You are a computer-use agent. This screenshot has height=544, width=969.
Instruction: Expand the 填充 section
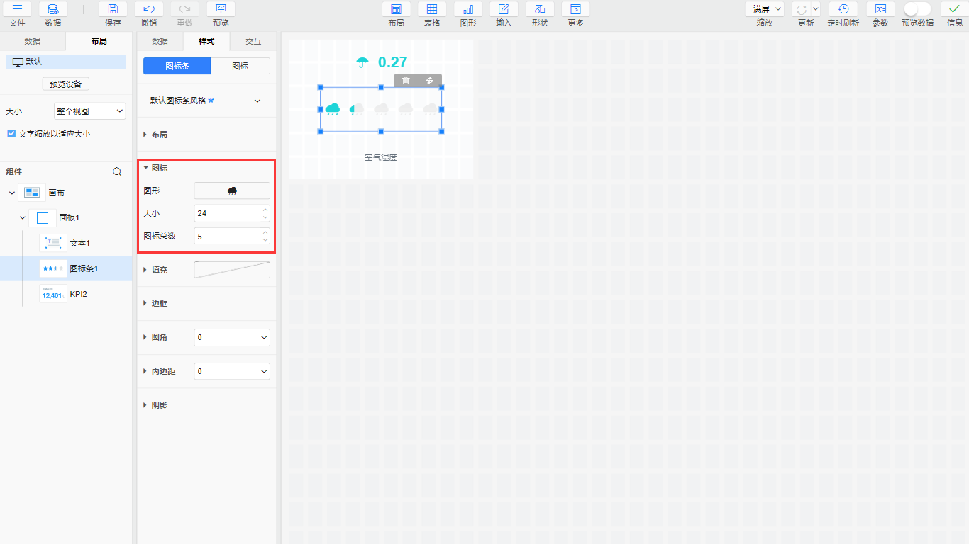point(146,270)
